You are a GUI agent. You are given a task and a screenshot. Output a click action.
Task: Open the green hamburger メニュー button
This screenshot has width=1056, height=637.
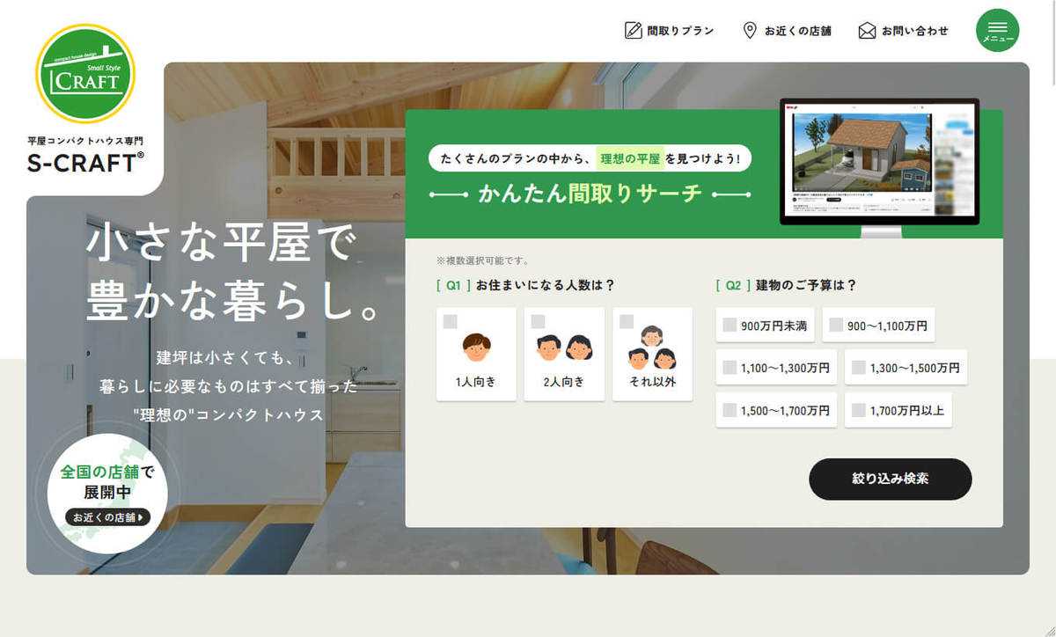[x=997, y=31]
